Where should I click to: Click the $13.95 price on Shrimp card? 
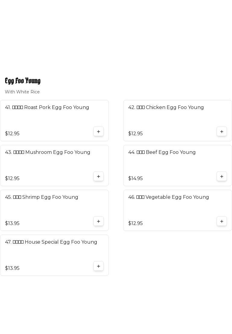[12, 223]
